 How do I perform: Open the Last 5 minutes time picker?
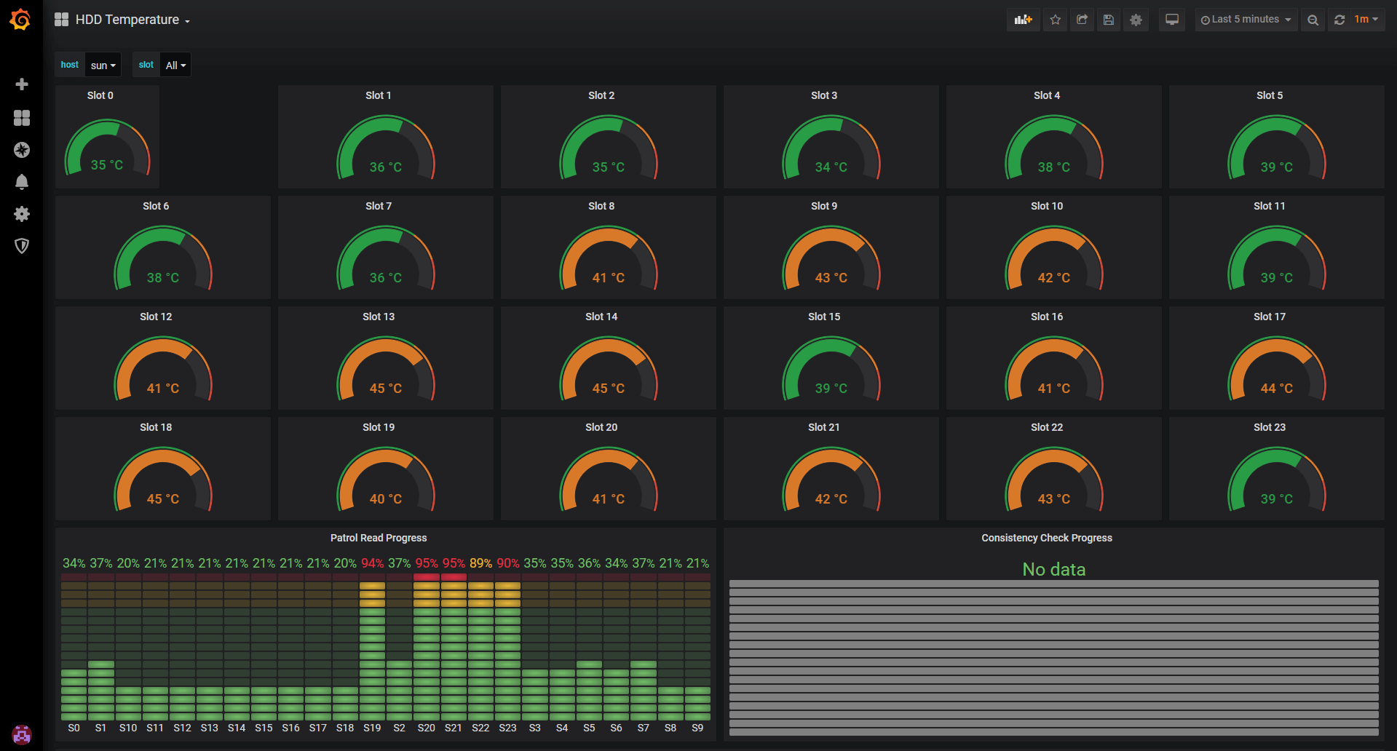(x=1245, y=20)
